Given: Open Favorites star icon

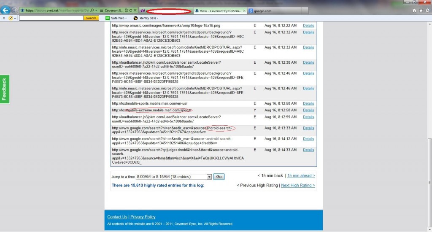Looking at the screenshot, I should pos(421,11).
